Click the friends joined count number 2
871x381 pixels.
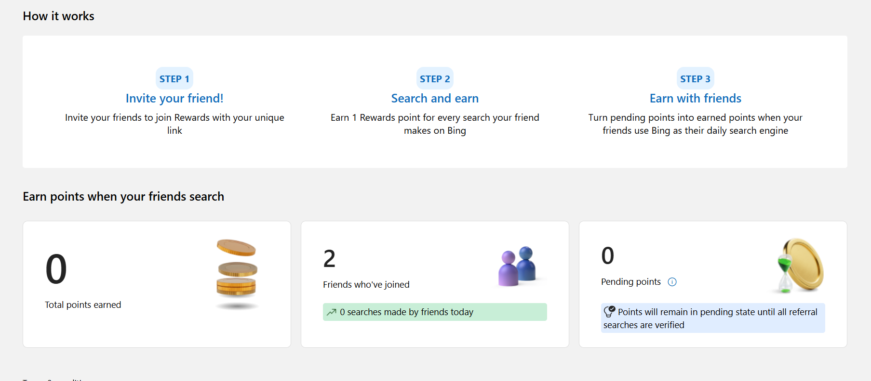tap(329, 259)
